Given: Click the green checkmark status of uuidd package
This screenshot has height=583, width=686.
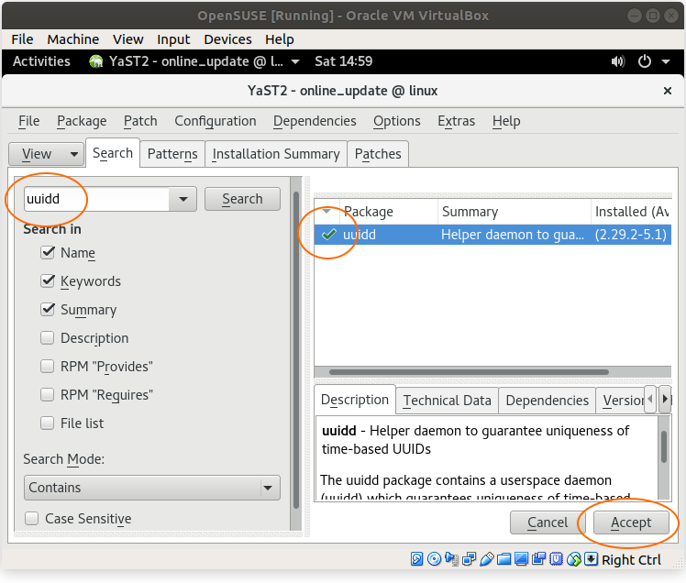Looking at the screenshot, I should click(x=328, y=235).
